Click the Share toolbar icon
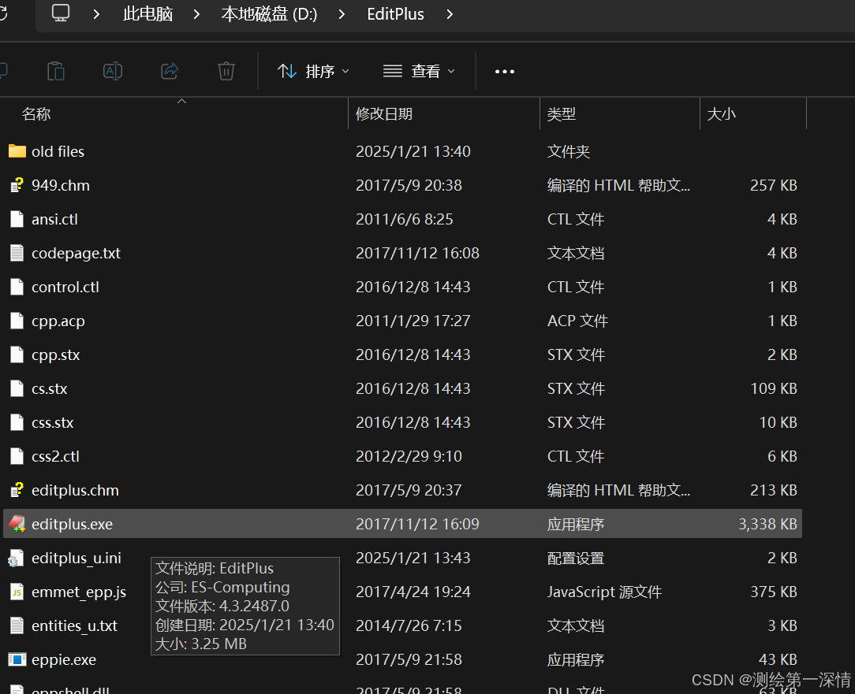 [x=170, y=72]
